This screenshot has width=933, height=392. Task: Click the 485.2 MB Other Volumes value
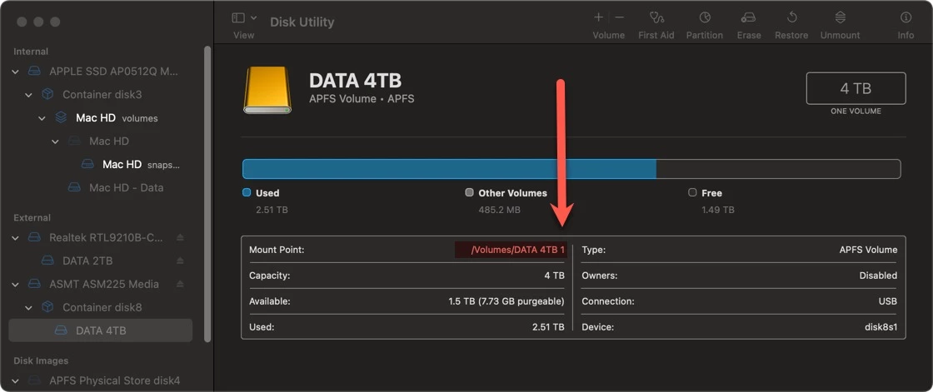point(499,210)
